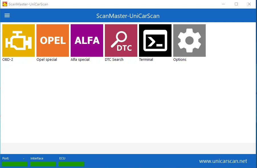The width and height of the screenshot is (257, 168).
Task: Click the 'Alfa special' label
Action: tap(80, 60)
